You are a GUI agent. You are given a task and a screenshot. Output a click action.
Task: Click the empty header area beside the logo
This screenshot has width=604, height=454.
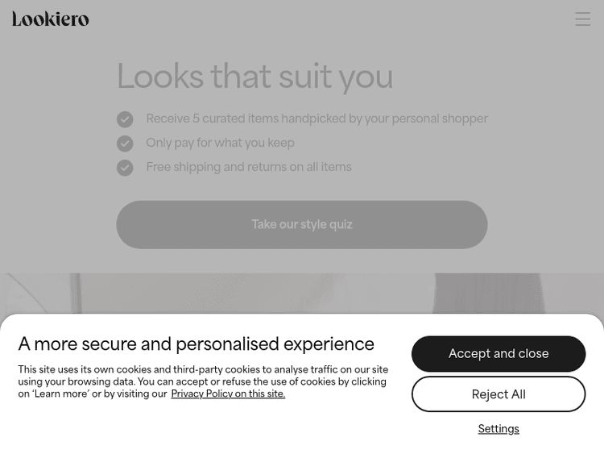pos(322,19)
